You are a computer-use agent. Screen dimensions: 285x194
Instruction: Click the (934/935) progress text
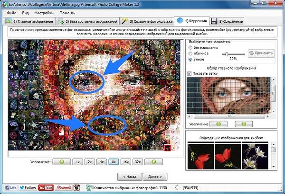click(190, 188)
